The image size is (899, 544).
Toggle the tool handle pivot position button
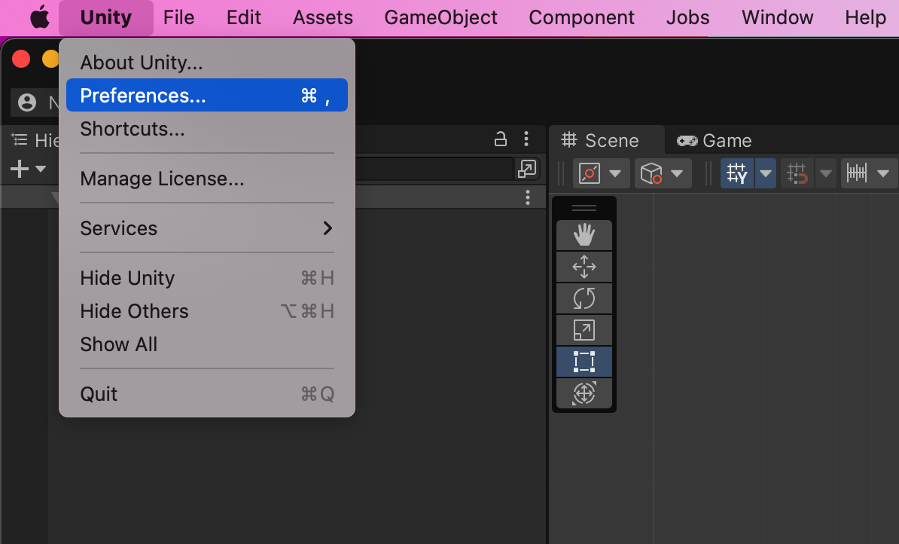click(x=590, y=173)
